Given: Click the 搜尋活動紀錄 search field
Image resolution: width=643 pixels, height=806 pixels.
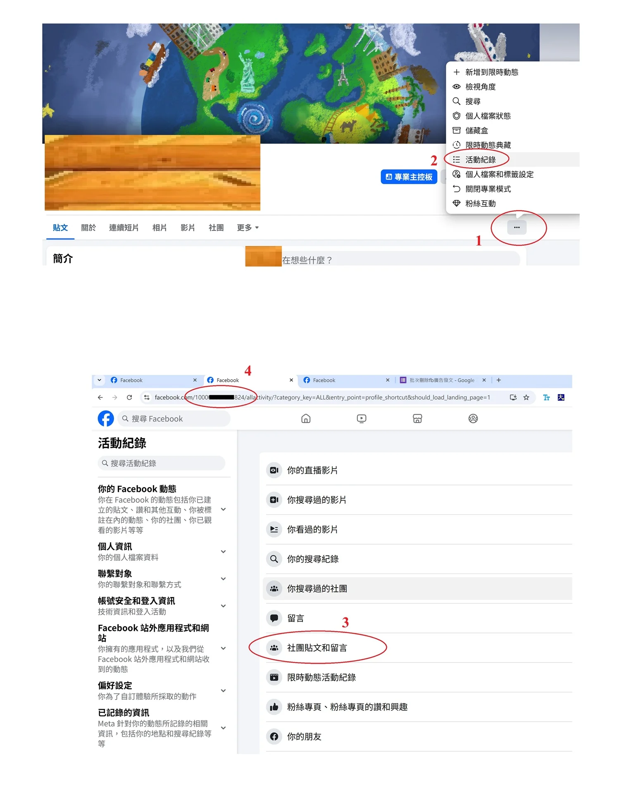Looking at the screenshot, I should [162, 463].
